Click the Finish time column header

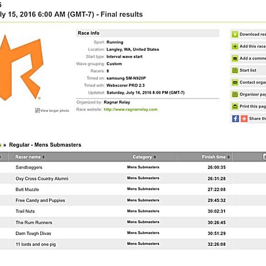[x=214, y=157]
